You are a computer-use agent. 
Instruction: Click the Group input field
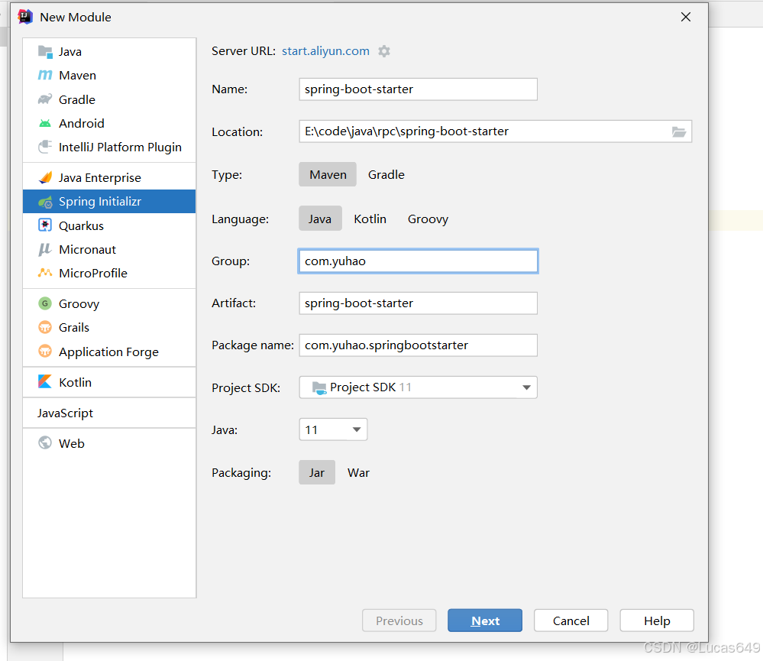point(418,261)
